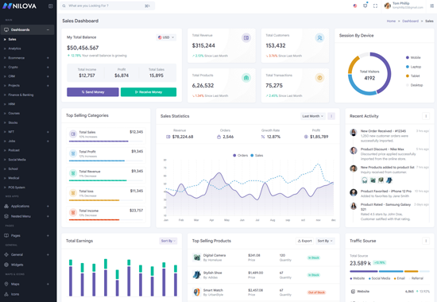
Task: Click the Widgets sidebar icon
Action: pos(6,265)
